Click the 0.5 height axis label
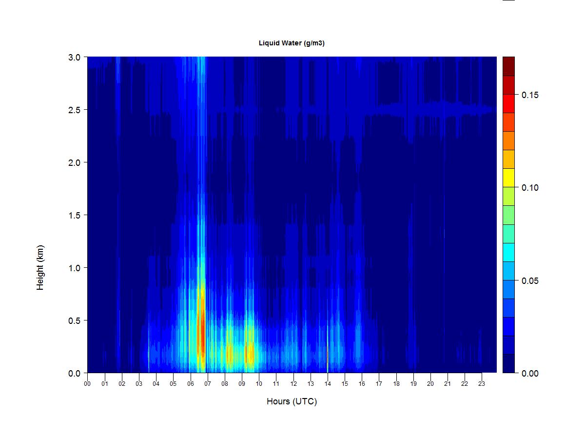The width and height of the screenshot is (585, 439). pyautogui.click(x=74, y=320)
